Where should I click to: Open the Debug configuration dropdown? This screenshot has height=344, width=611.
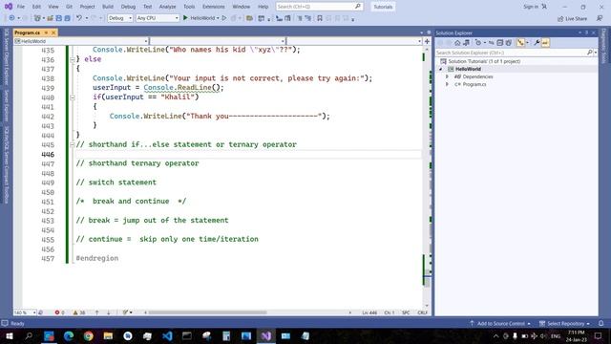pyautogui.click(x=120, y=18)
